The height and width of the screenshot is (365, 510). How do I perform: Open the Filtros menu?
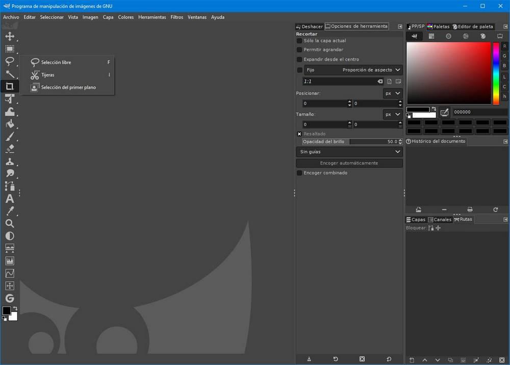pyautogui.click(x=176, y=17)
